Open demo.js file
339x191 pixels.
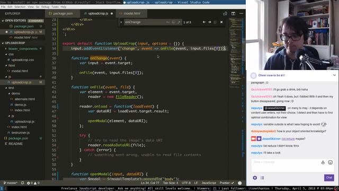coord(20,105)
